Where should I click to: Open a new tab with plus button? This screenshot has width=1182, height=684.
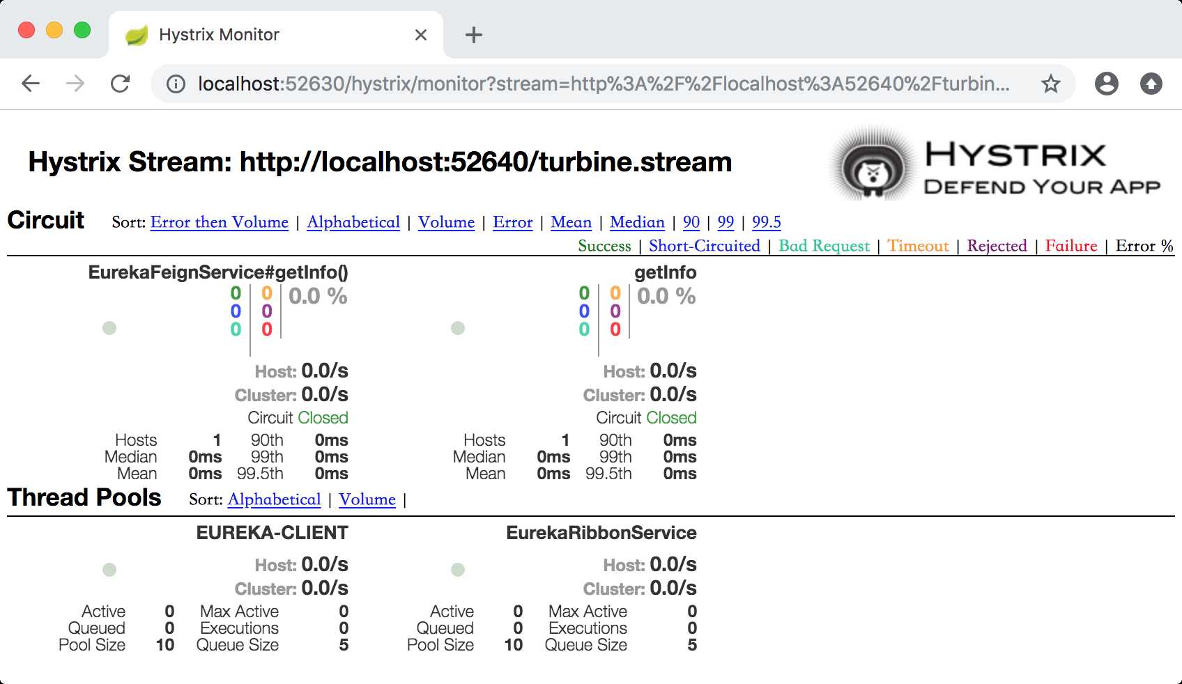(x=474, y=35)
